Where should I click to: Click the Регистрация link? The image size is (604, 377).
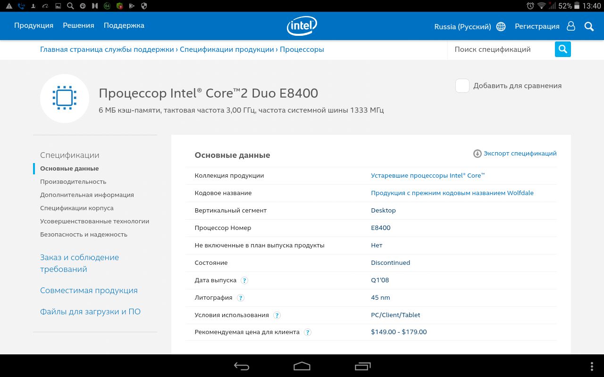click(x=537, y=26)
